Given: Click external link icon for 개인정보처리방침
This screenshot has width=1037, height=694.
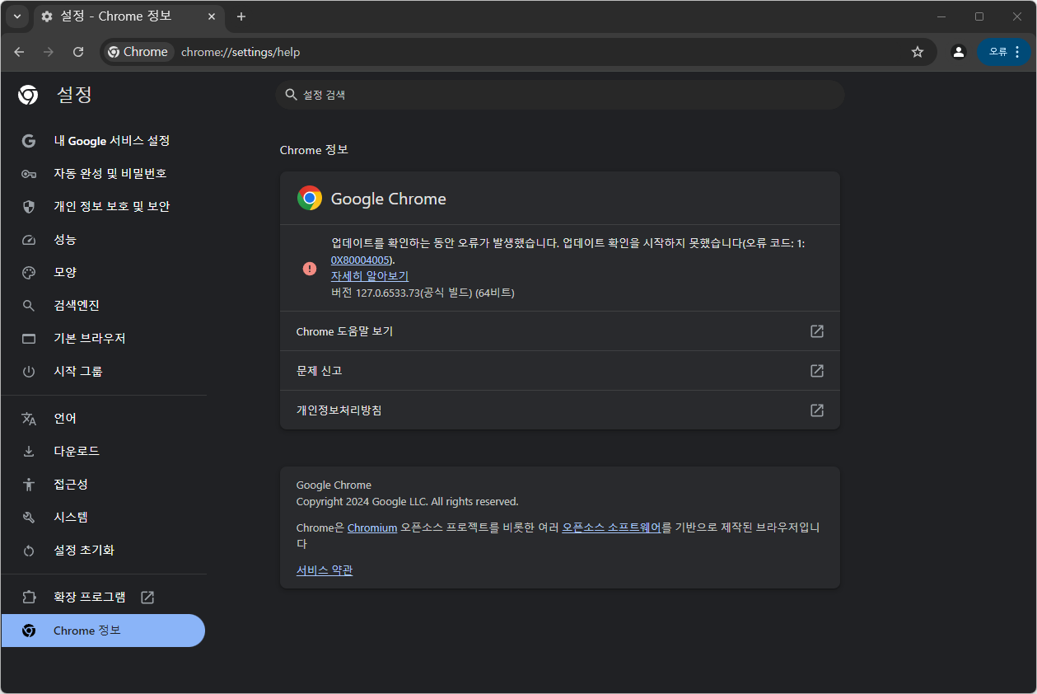Looking at the screenshot, I should tap(817, 410).
